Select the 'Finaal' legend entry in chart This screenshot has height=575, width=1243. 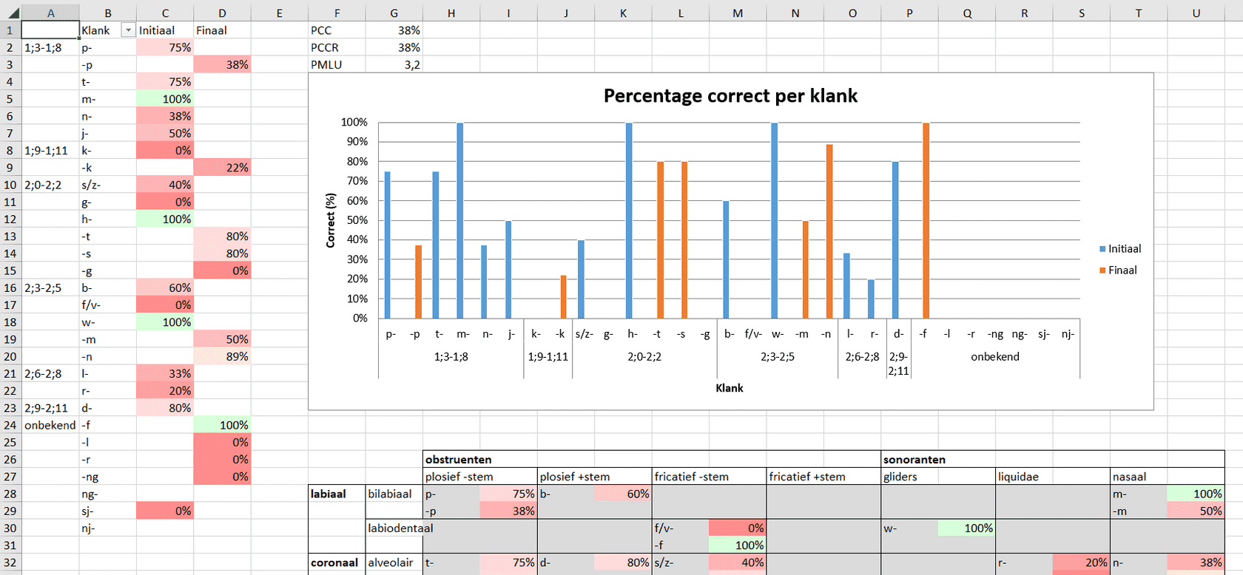point(1118,271)
